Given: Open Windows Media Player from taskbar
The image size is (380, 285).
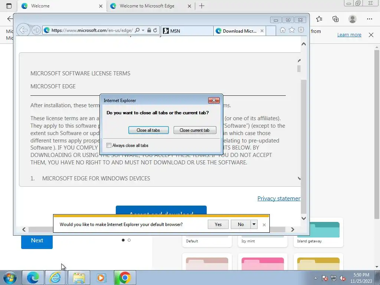Looking at the screenshot, I should tap(102, 278).
